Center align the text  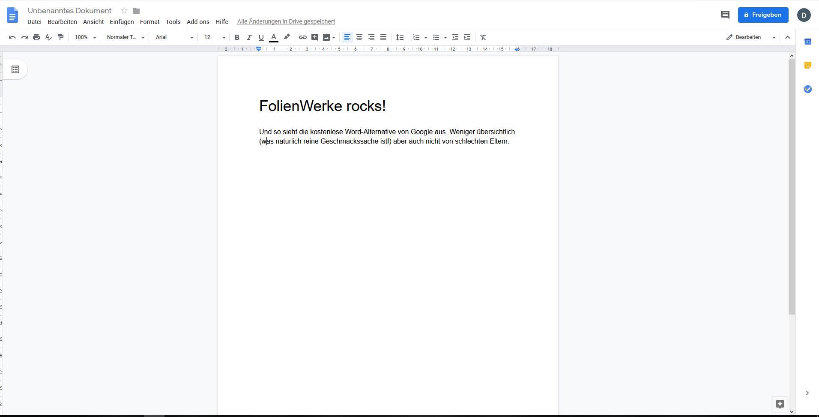359,37
